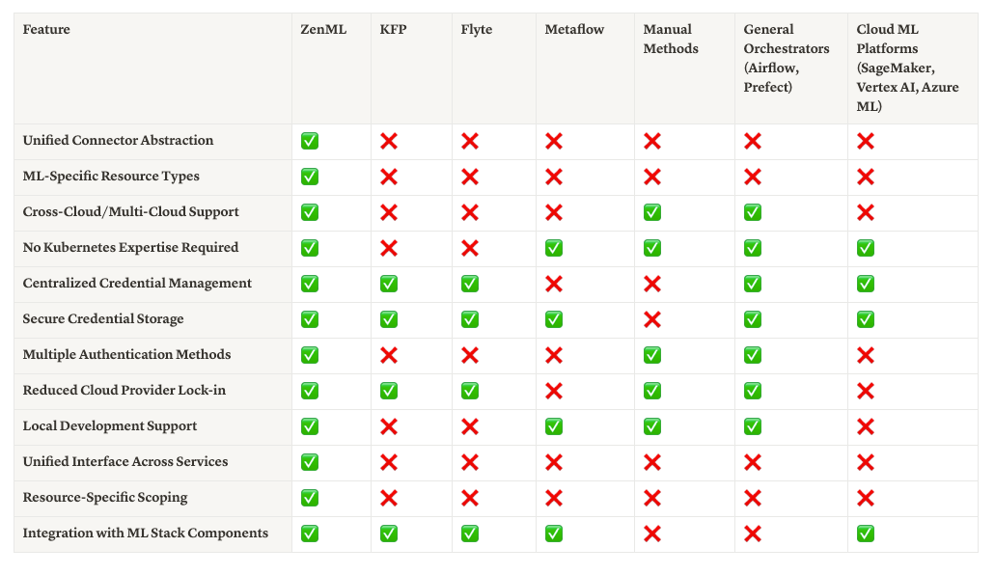Click Metaflow's green check for Local Development Support
Viewport: 995px width, 575px height.
point(554,426)
